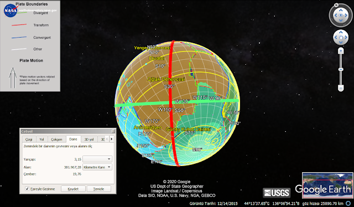Image resolution: width=354 pixels, height=207 pixels.
Task: Click the S50° latitude label
Action: (180, 110)
